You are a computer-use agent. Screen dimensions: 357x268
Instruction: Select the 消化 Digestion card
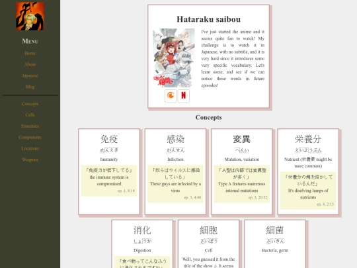pos(142,244)
